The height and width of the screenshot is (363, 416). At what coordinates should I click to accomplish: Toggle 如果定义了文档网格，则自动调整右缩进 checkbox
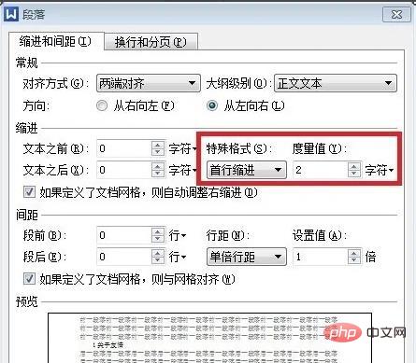click(x=29, y=192)
